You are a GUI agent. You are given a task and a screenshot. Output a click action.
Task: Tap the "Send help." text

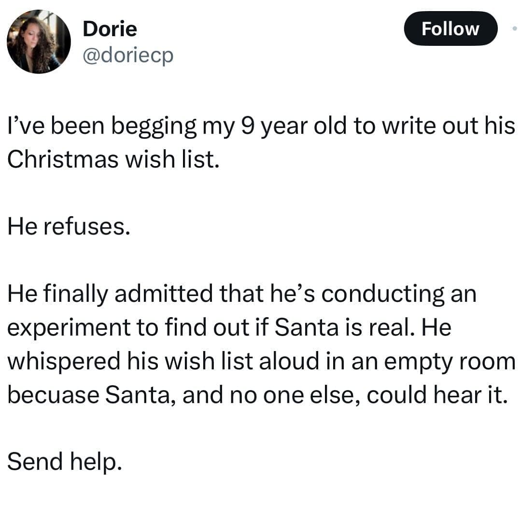pos(63,461)
